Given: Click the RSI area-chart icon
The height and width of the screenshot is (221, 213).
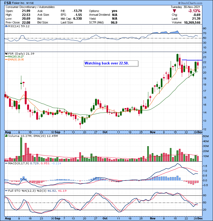Looking at the screenshot, I should pyautogui.click(x=6, y=26).
